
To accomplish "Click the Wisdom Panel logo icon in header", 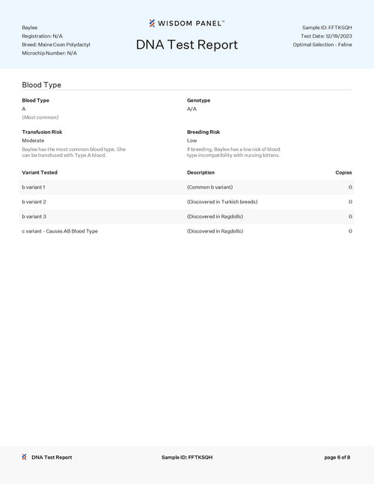I will (x=152, y=23).
